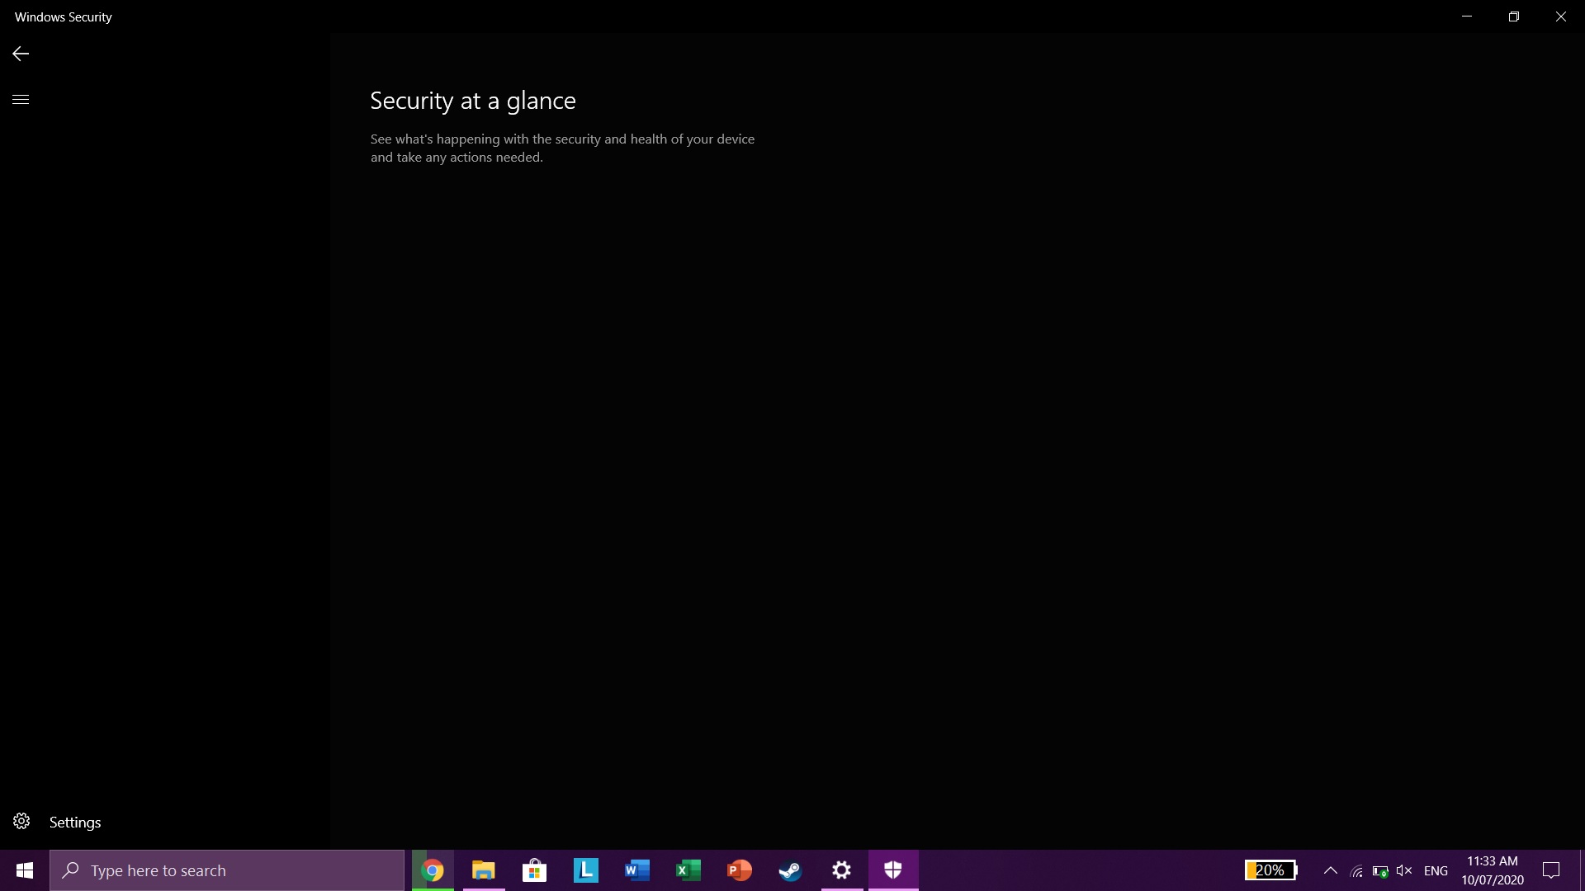
Task: Open Steam from the taskbar
Action: click(791, 870)
